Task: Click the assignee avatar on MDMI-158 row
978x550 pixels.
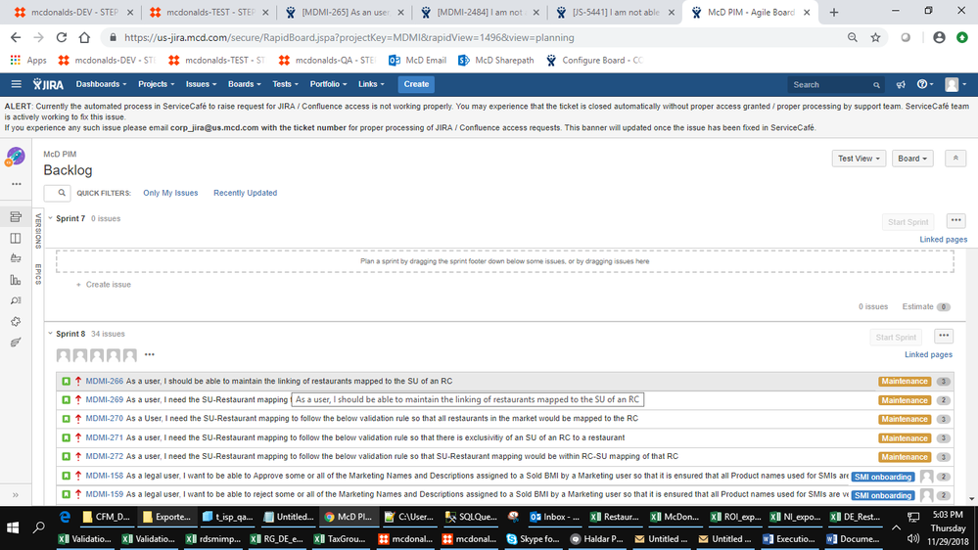Action: click(x=927, y=477)
